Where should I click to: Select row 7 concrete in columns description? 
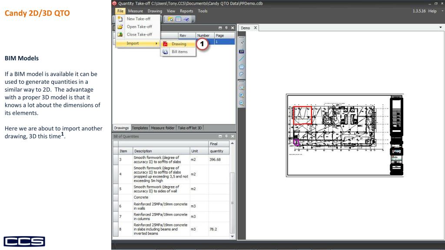(161, 217)
